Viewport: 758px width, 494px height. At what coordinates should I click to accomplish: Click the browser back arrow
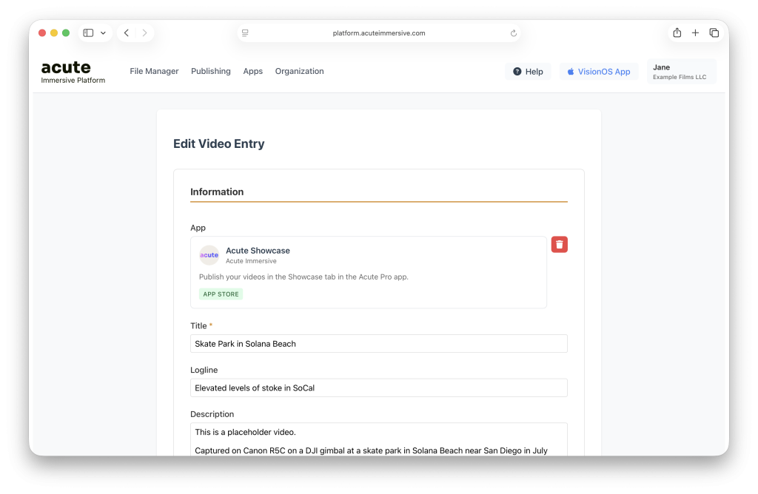click(x=127, y=33)
